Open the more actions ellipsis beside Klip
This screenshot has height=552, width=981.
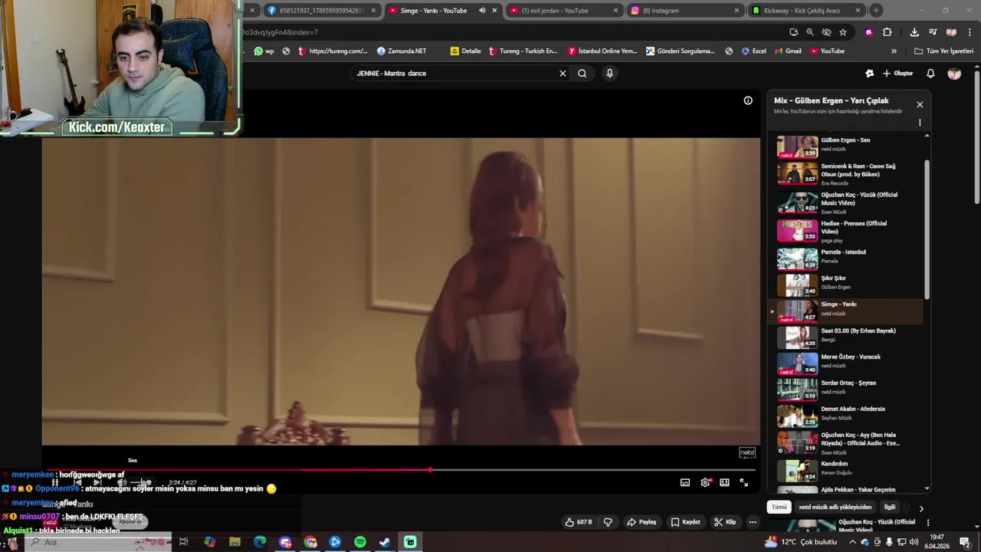[x=753, y=522]
